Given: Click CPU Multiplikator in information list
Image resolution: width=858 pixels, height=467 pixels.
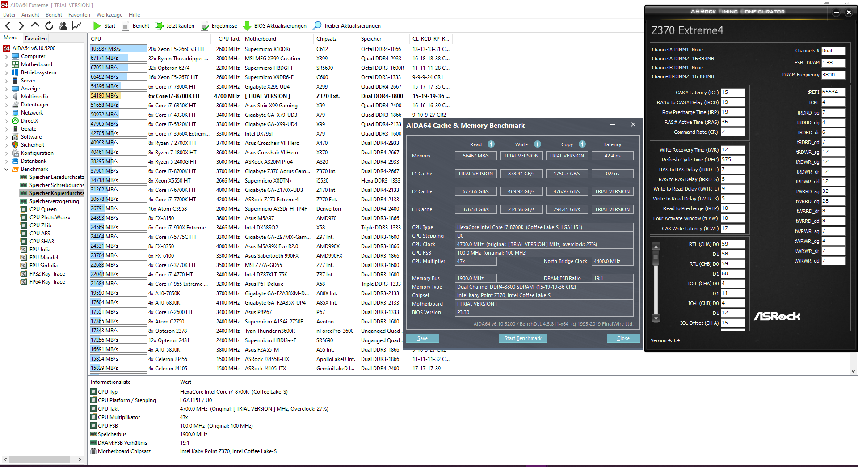Looking at the screenshot, I should [119, 417].
